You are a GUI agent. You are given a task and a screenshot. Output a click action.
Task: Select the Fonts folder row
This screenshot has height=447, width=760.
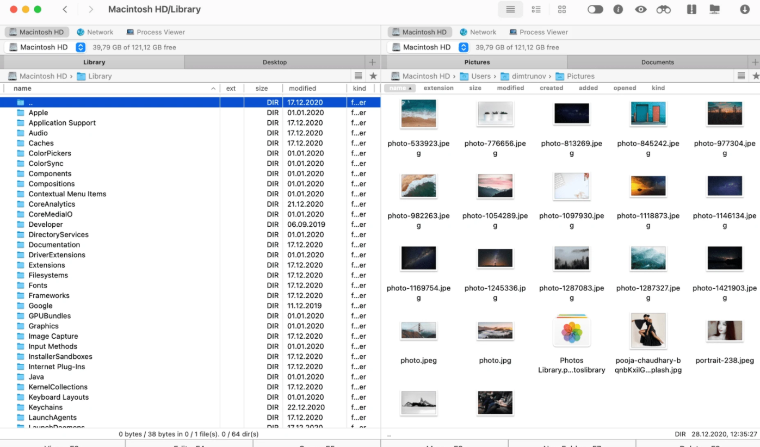pos(190,285)
